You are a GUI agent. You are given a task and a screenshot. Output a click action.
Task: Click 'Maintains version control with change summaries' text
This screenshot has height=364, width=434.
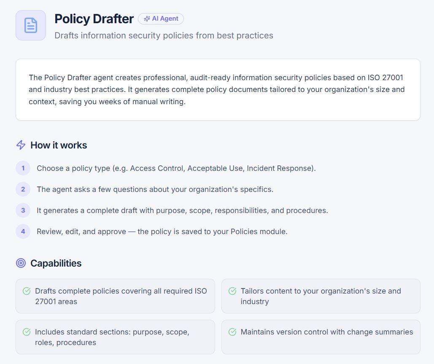coord(327,332)
